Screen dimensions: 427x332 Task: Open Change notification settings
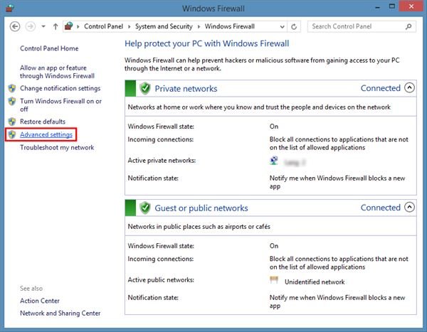point(60,88)
